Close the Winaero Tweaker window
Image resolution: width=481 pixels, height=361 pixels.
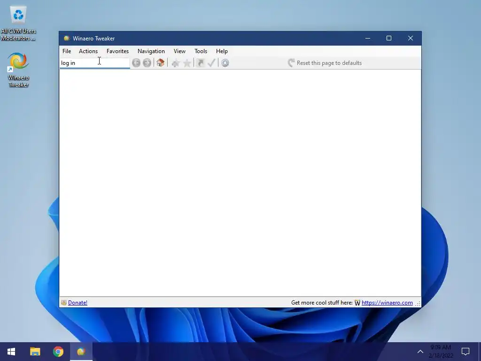coord(411,39)
